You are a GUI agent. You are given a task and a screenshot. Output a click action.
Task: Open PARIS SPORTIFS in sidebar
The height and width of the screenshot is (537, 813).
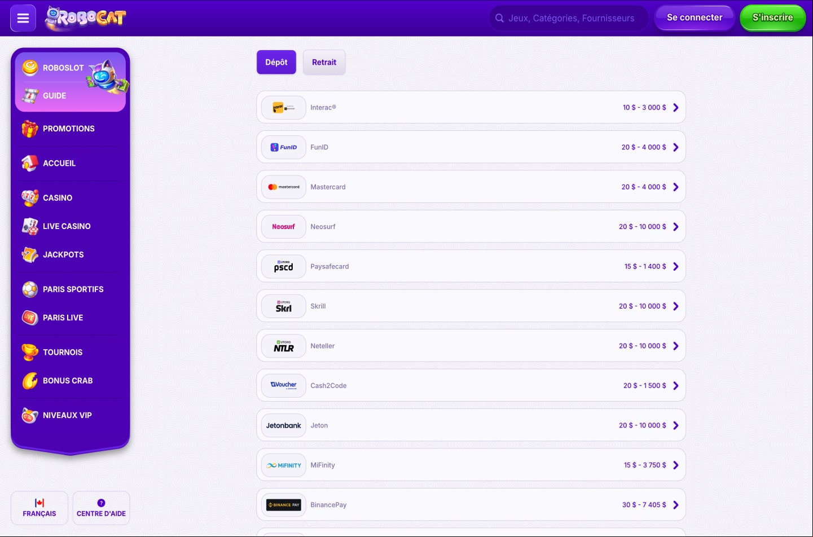point(73,289)
